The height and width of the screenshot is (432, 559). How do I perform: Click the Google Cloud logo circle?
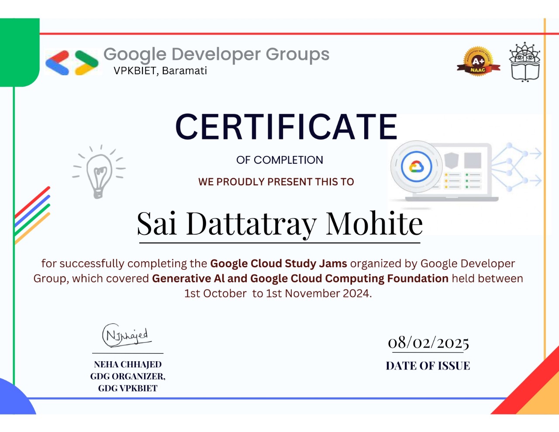[417, 167]
